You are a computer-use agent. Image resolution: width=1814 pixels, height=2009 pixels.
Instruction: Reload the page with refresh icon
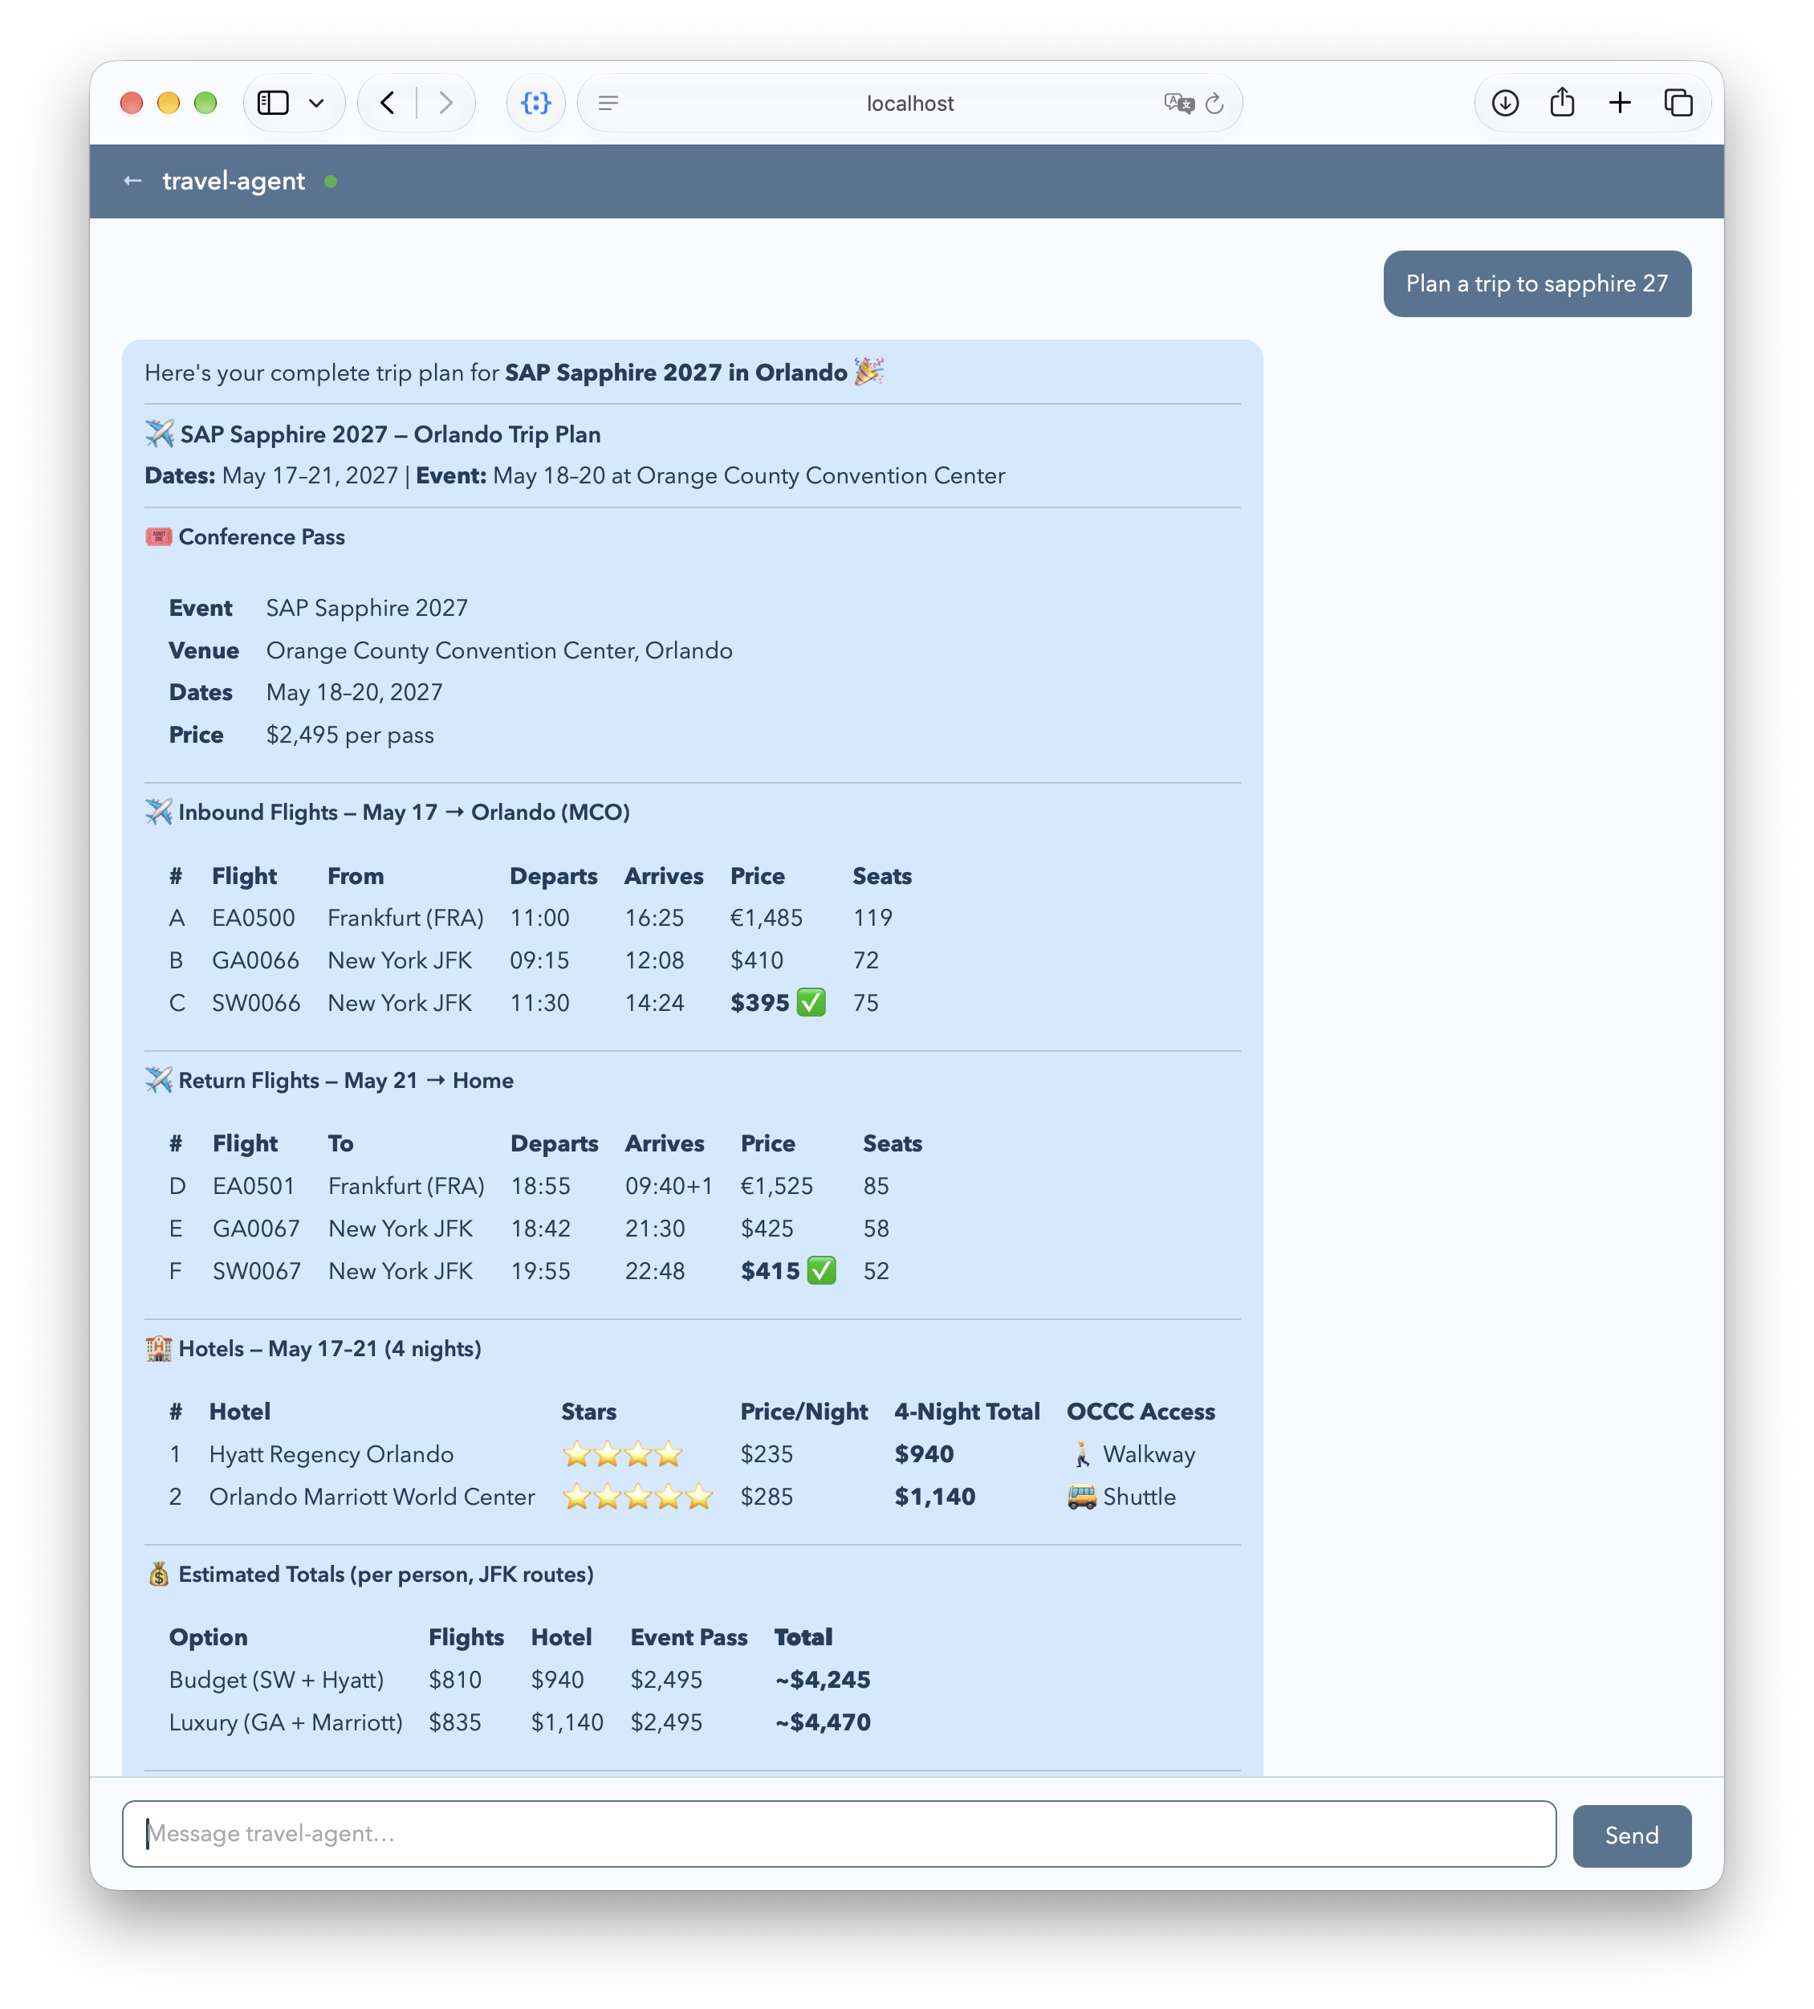[1214, 103]
